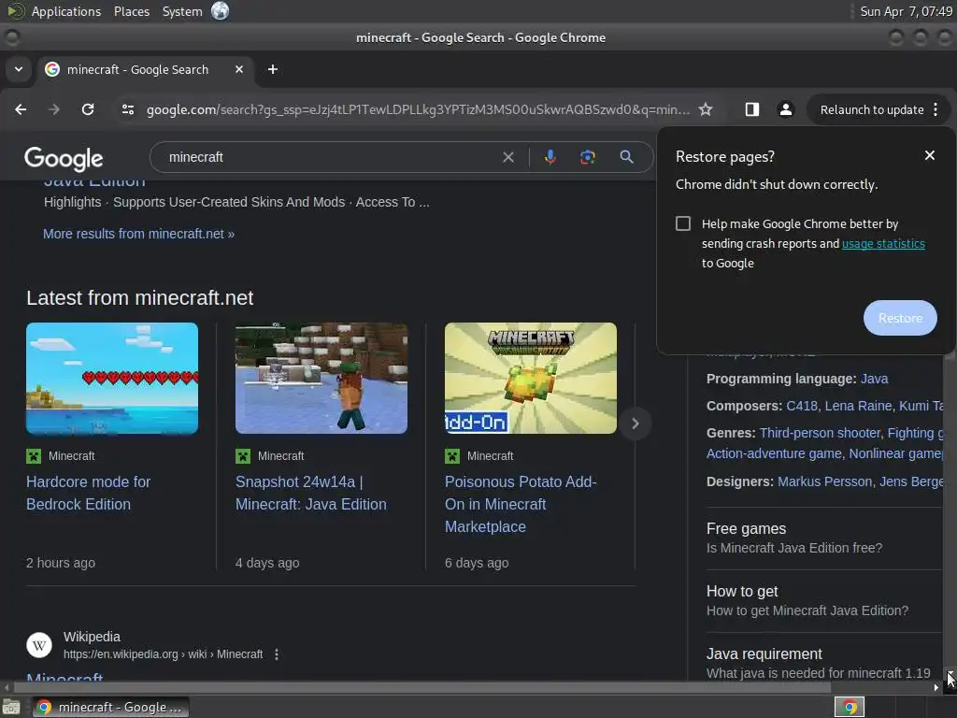957x718 pixels.
Task: Submit search with magnifier icon
Action: tap(626, 157)
